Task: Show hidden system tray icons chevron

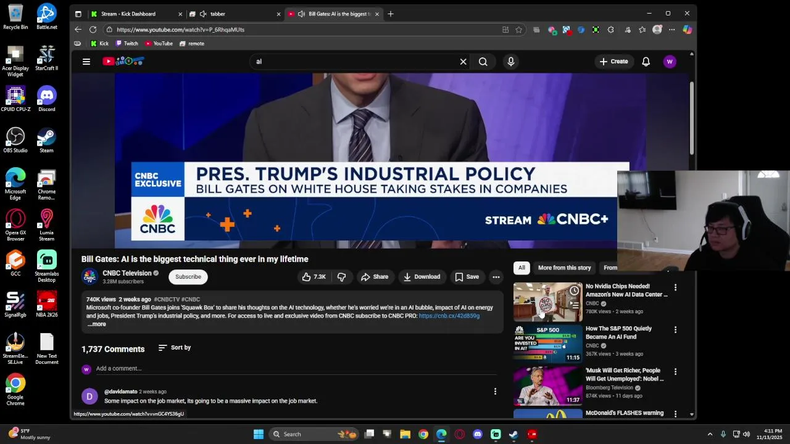Action: pyautogui.click(x=710, y=434)
